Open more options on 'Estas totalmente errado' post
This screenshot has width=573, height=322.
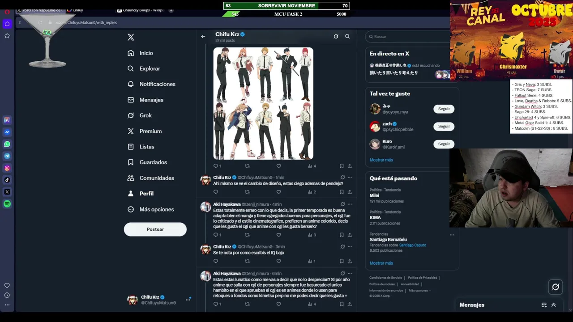tap(350, 204)
